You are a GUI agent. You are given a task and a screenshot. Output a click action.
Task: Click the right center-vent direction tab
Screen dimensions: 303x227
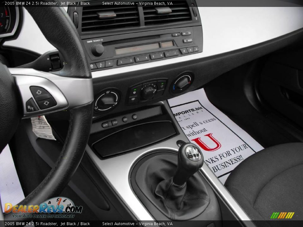point(163,10)
